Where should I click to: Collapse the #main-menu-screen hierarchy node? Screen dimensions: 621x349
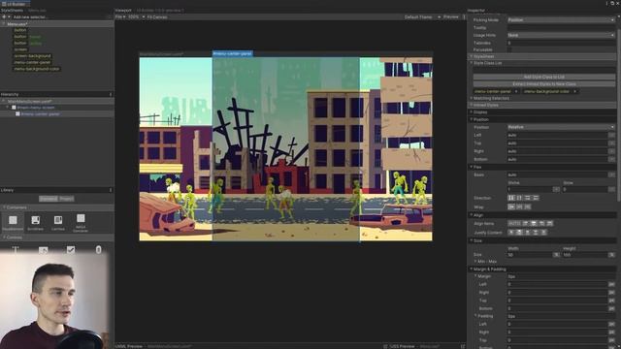coord(7,108)
